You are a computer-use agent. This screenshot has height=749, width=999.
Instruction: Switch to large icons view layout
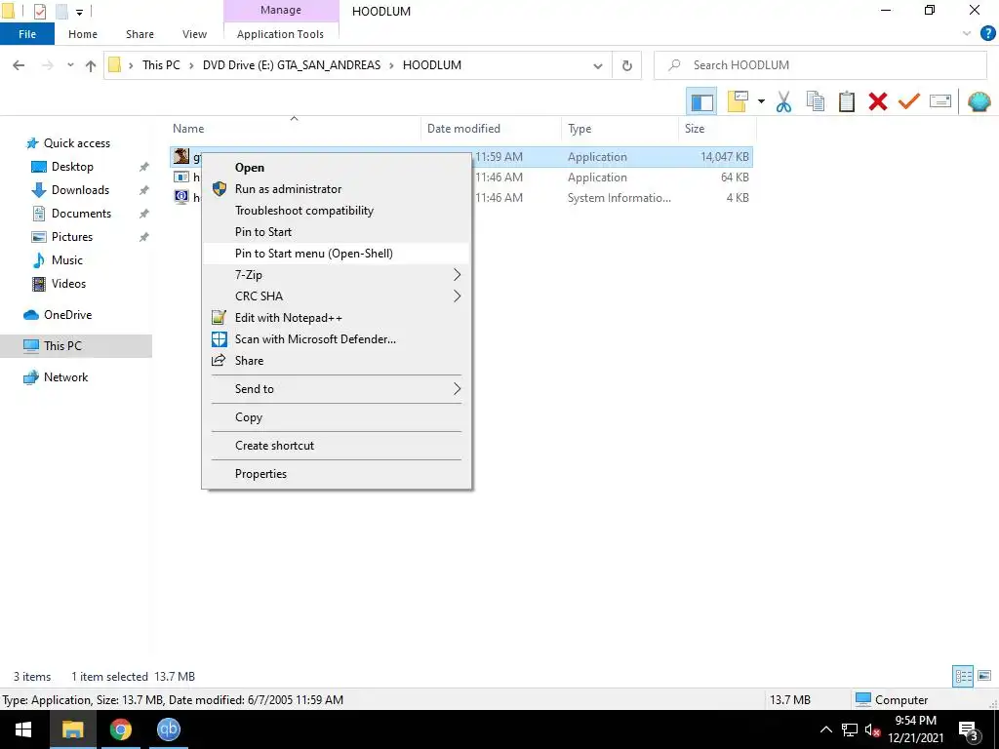click(984, 676)
